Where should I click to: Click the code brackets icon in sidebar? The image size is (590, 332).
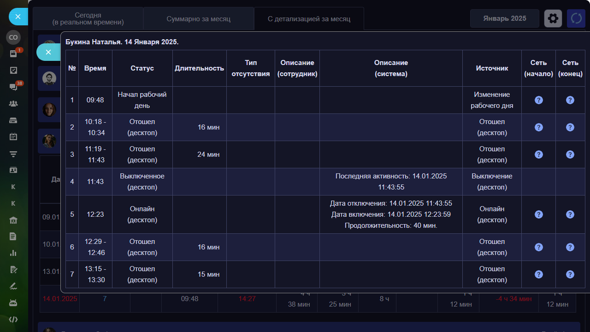(x=13, y=319)
